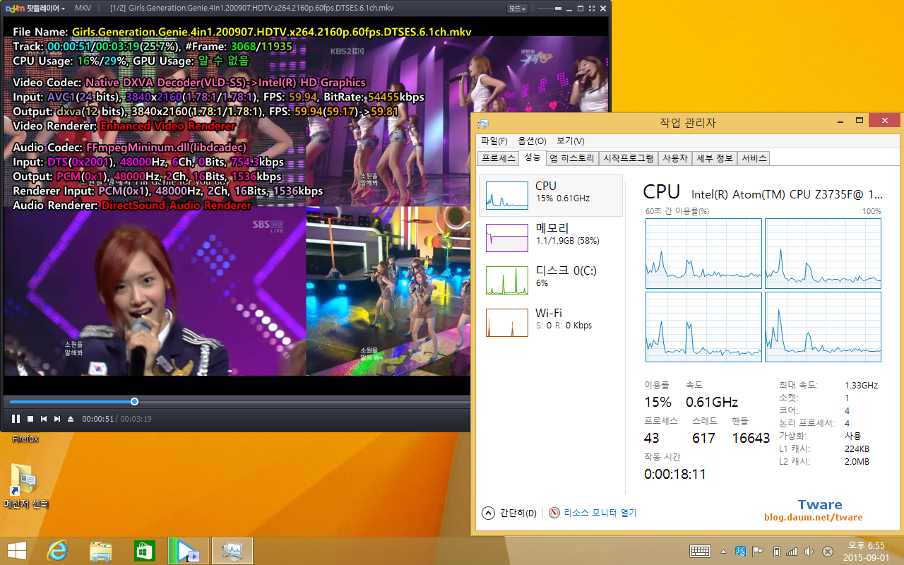904x565 pixels.
Task: Click the Enhanced Video Renderer text
Action: tap(168, 126)
